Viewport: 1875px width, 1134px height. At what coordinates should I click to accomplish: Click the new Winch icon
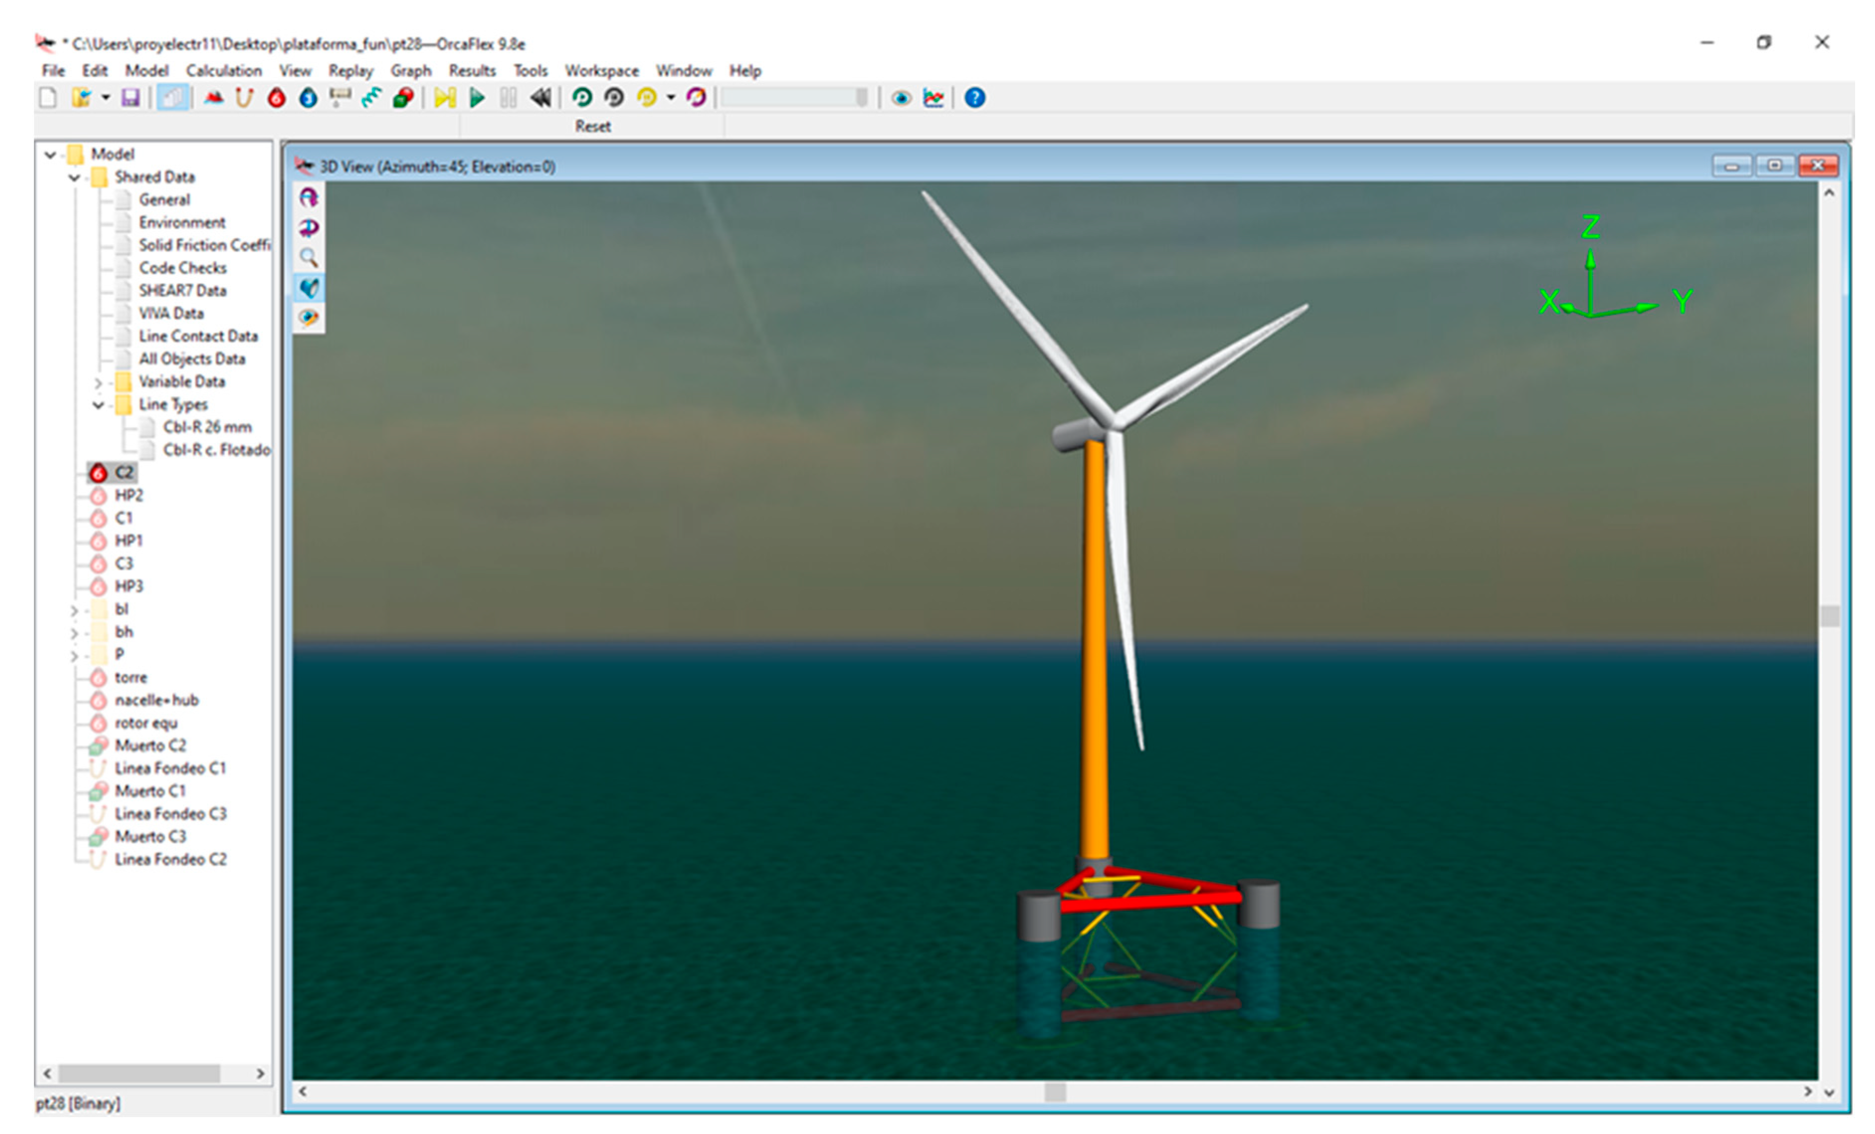(x=339, y=98)
